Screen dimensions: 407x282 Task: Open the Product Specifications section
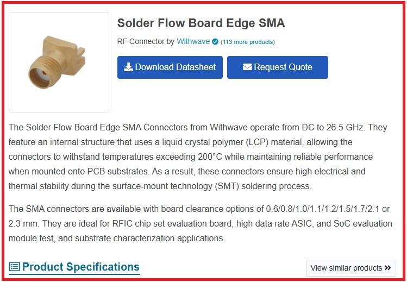tap(80, 267)
